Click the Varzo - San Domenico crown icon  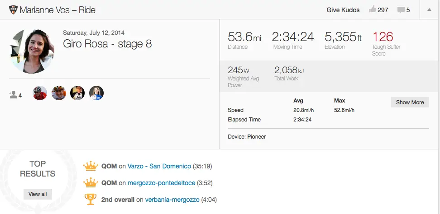coord(91,166)
